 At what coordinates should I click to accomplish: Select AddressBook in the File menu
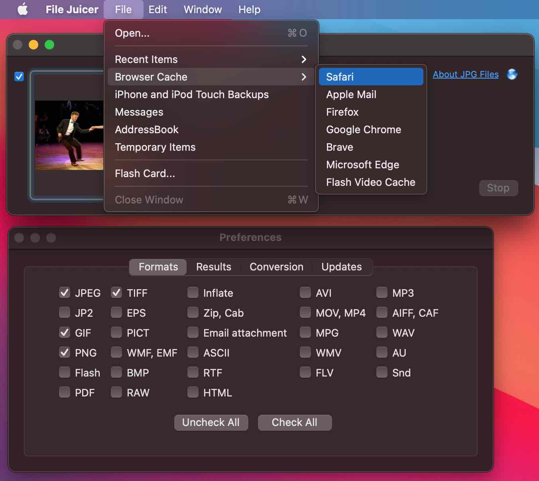211,130
